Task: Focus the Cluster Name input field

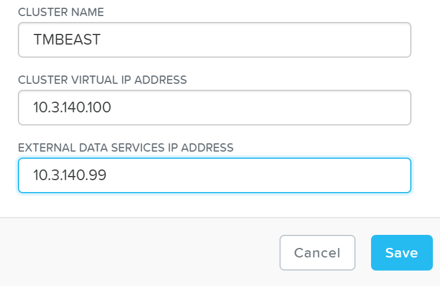Action: point(215,40)
